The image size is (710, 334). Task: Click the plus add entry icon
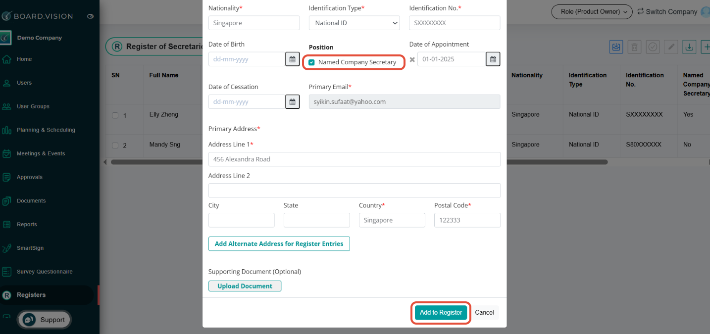click(706, 47)
